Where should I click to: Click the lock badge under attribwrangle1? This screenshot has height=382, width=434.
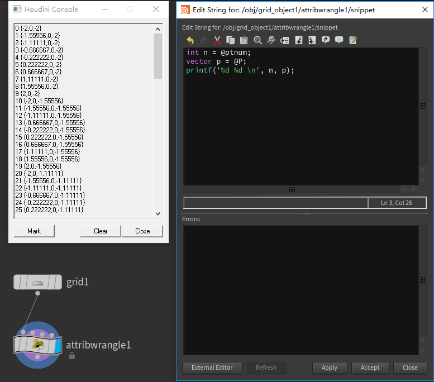coord(71,356)
